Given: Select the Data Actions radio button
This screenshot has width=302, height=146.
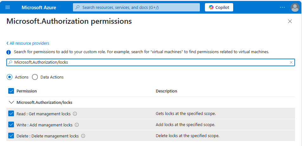Looking at the screenshot, I should click(x=35, y=77).
